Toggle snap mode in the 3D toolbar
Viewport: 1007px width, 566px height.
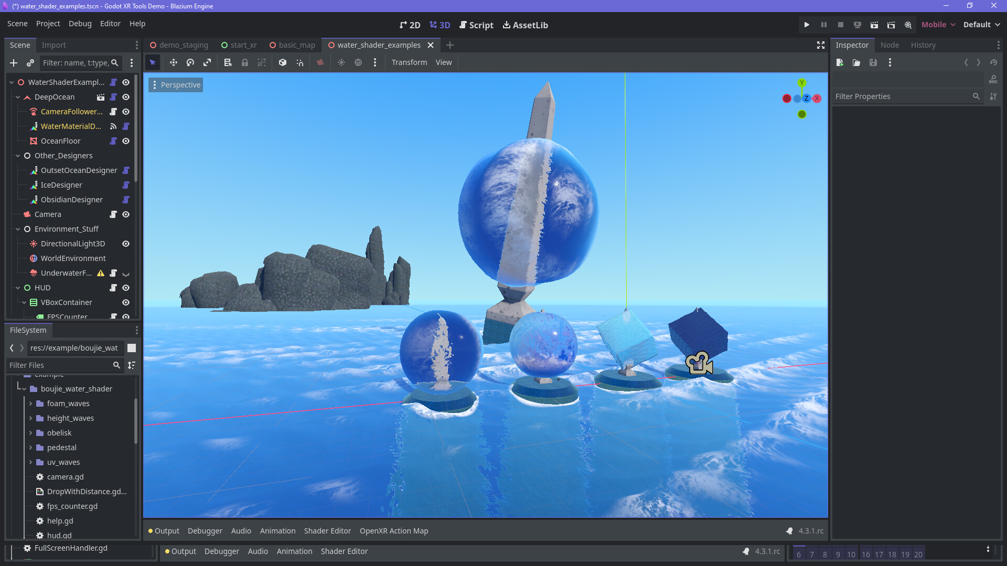299,62
